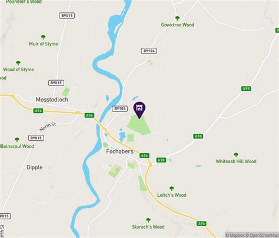The image size is (279, 238).
Task: Select the Whiteash Hill Wood tree icon
Action: pos(236,155)
